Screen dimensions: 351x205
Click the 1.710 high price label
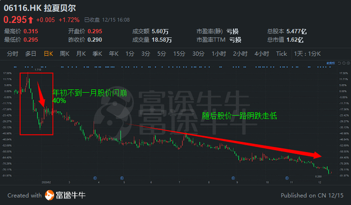point(38,70)
